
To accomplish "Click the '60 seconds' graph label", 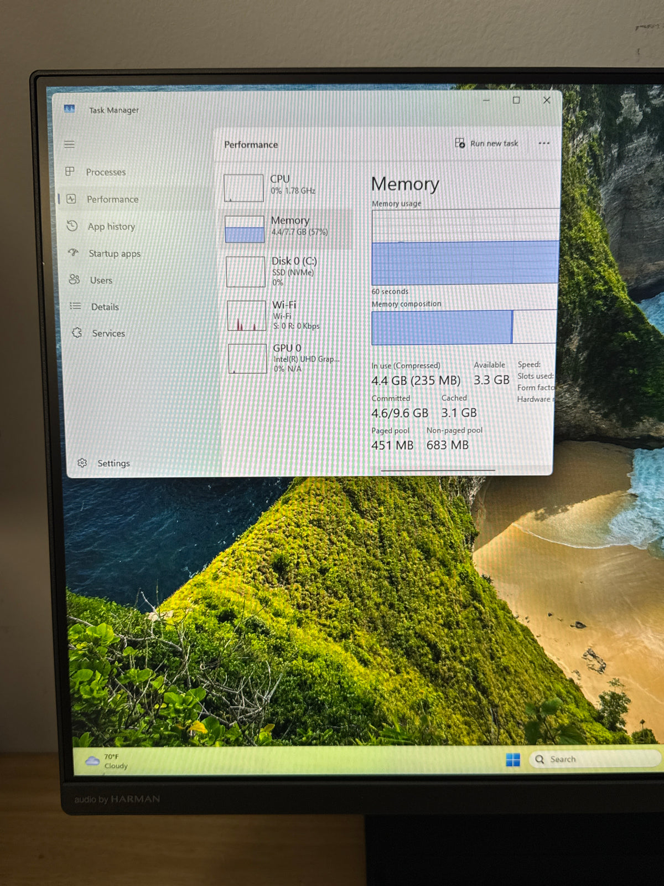I will [x=390, y=291].
